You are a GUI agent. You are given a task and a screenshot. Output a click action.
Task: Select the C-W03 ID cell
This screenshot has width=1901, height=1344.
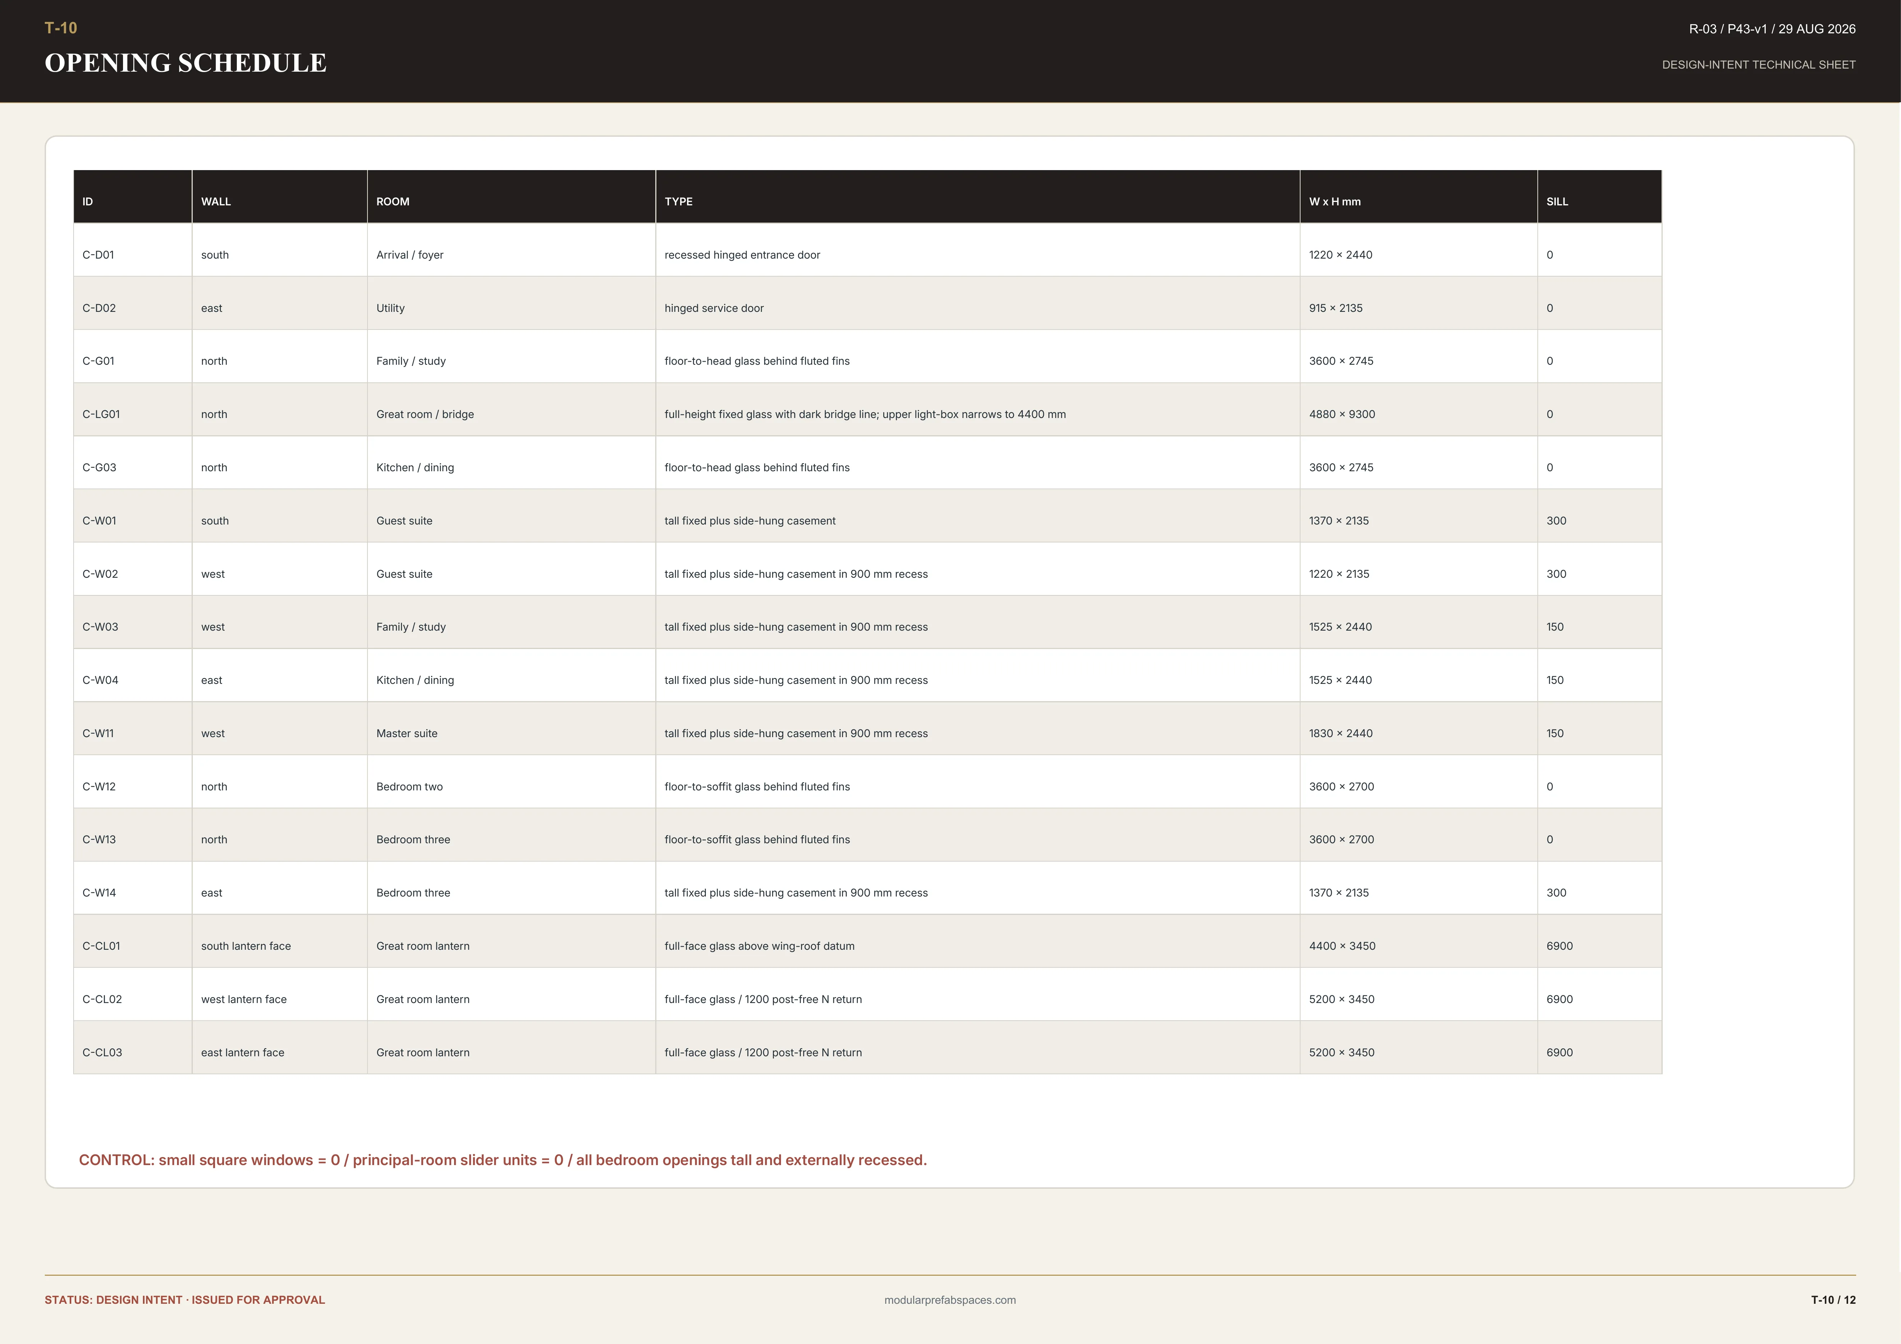[133, 622]
